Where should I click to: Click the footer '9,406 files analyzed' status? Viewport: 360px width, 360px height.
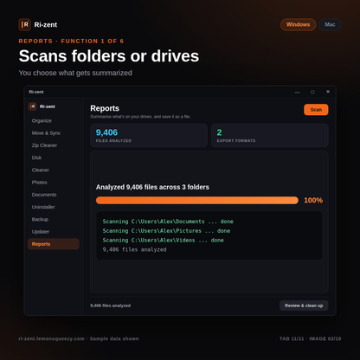pos(111,305)
